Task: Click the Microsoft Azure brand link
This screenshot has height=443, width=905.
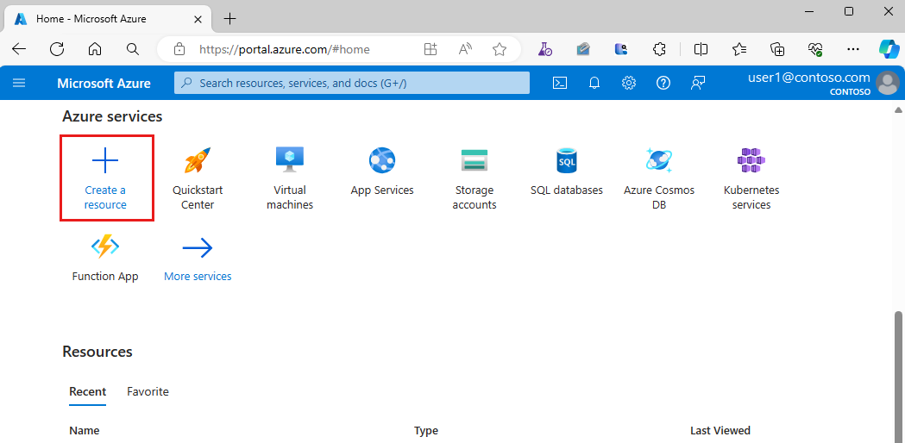Action: tap(104, 83)
